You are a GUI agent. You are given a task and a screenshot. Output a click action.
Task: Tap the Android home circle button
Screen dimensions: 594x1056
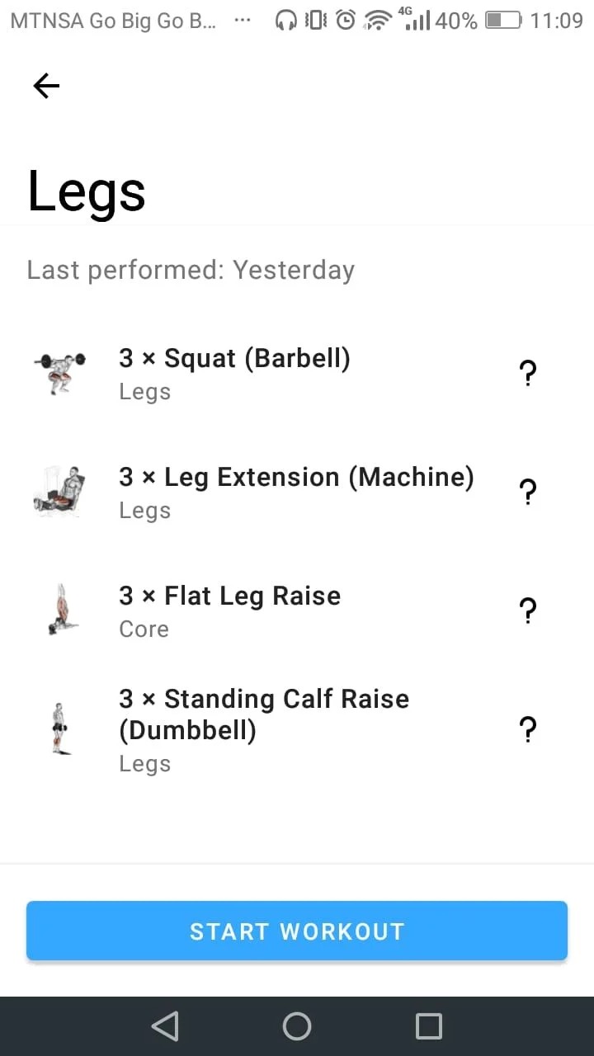297,1026
